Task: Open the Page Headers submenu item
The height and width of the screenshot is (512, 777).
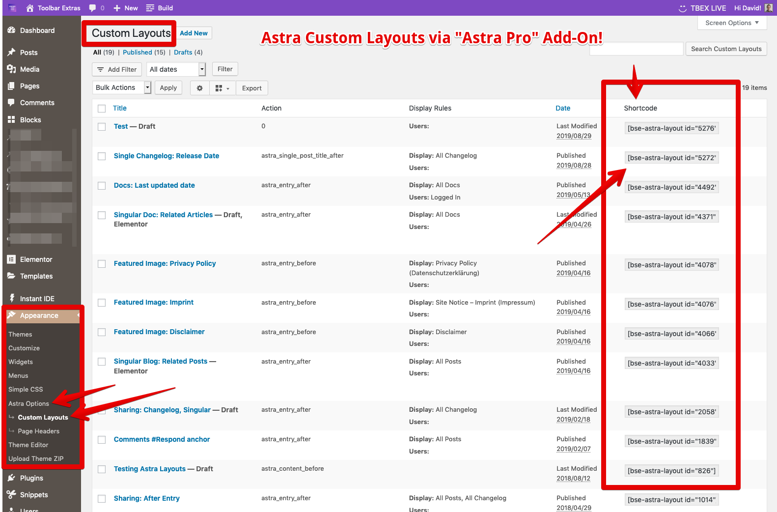Action: (38, 431)
